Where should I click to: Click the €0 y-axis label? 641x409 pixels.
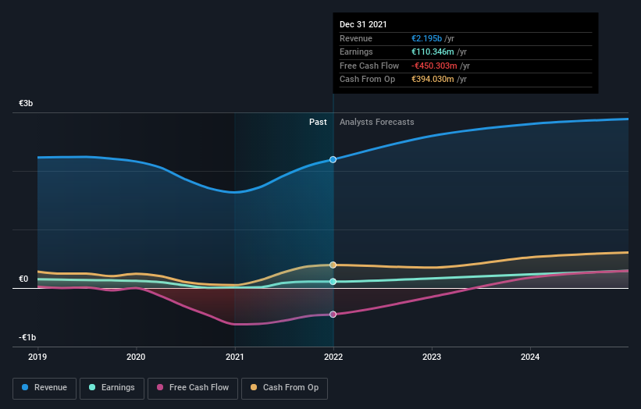23,279
